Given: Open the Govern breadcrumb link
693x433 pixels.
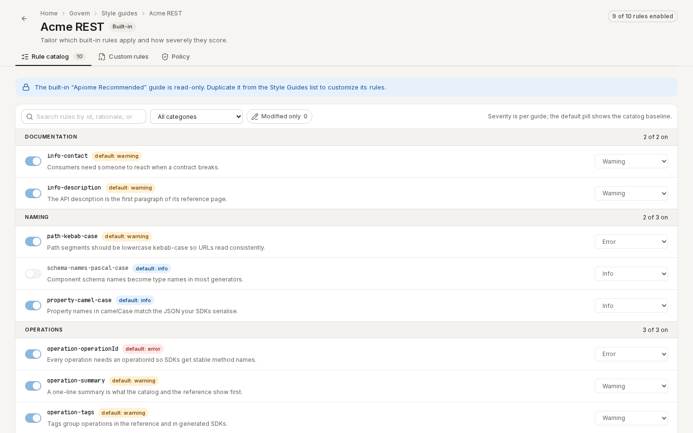Looking at the screenshot, I should pyautogui.click(x=79, y=13).
